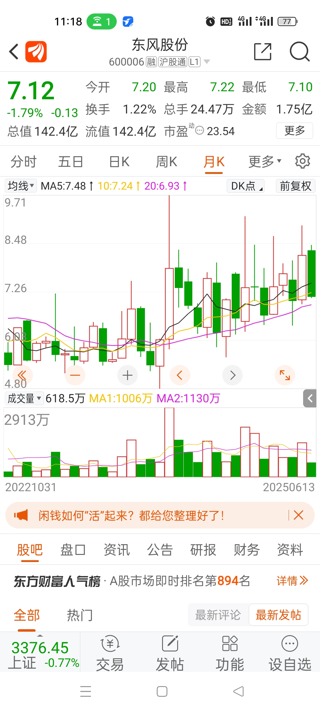The height and width of the screenshot is (711, 320).
Task: Switch to 周K chart tab
Action: (166, 162)
